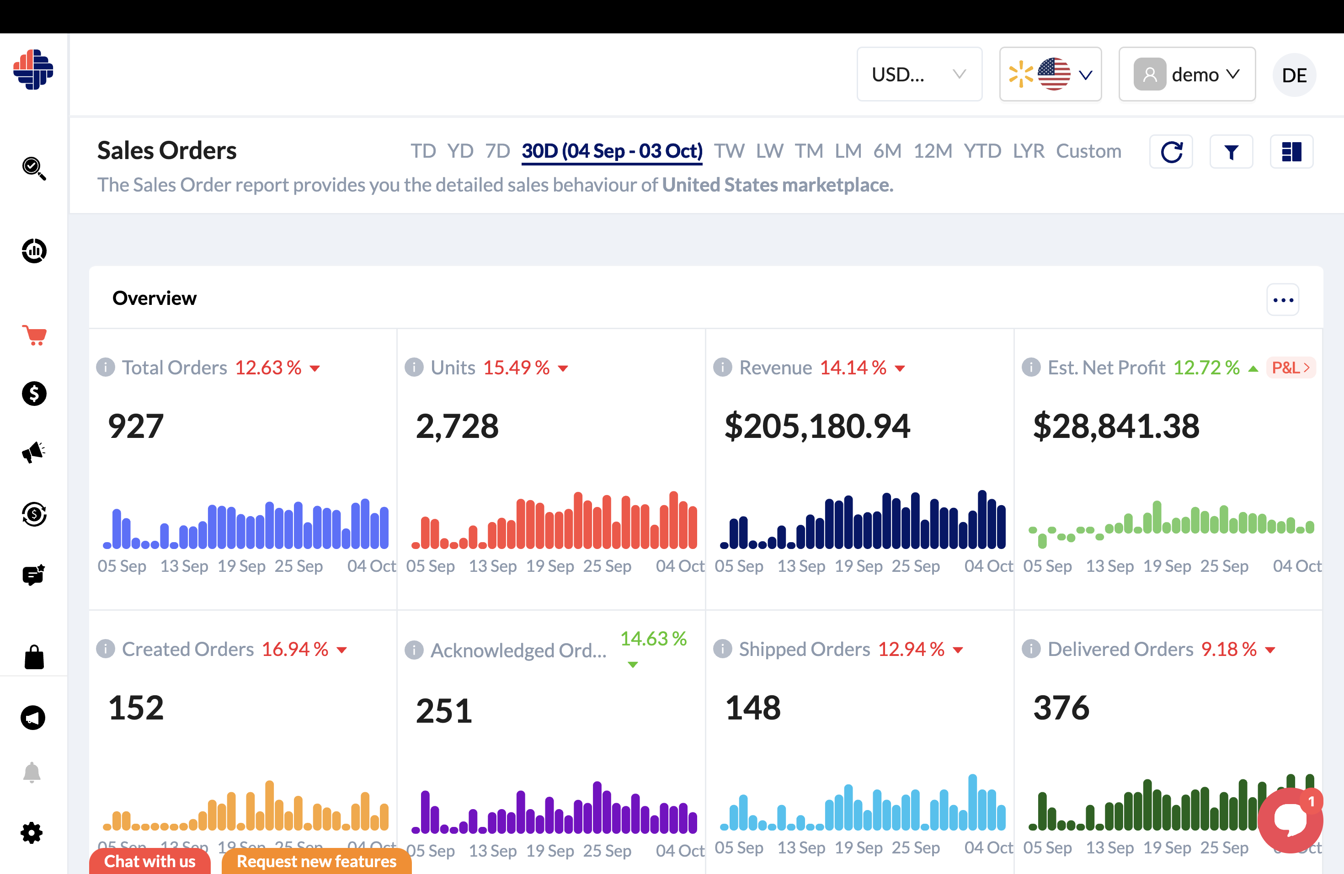Select the YD date range tab
Screen dimensions: 1344x874
pyautogui.click(x=460, y=151)
